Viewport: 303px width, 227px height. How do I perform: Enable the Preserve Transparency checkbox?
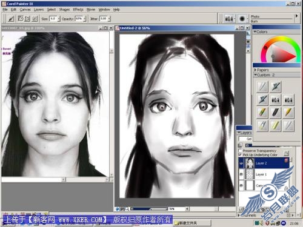240,151
